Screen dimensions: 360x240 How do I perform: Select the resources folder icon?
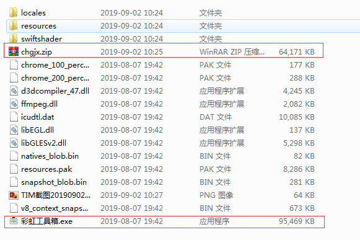[13, 26]
